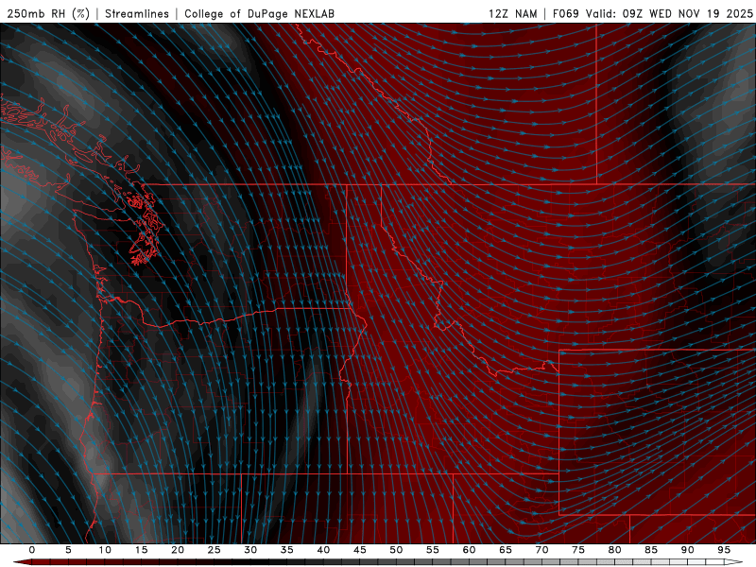This screenshot has height=567, width=756.
Task: Click colorbar label "5"
Action: tap(68, 550)
